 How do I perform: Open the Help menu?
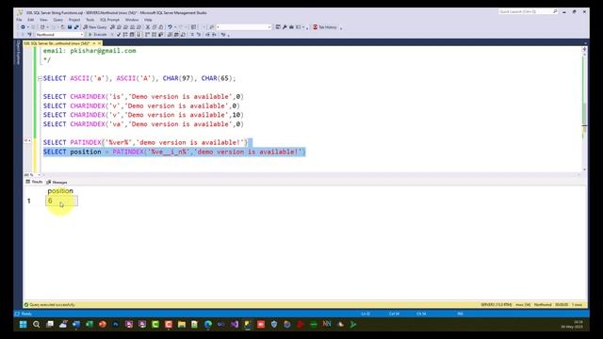tap(148, 20)
